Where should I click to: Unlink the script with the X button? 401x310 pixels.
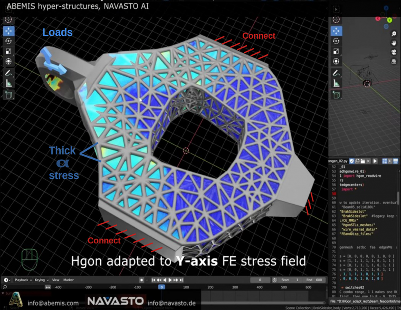pyautogui.click(x=368, y=161)
